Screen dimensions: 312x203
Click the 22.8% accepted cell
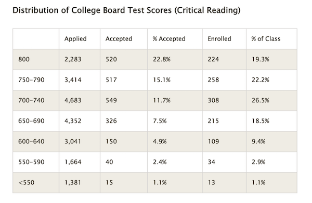tap(162, 59)
